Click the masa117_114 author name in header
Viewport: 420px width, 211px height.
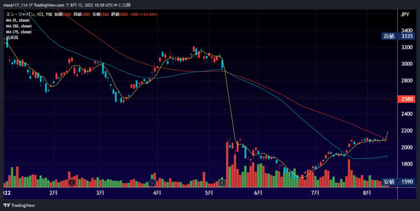(15, 5)
